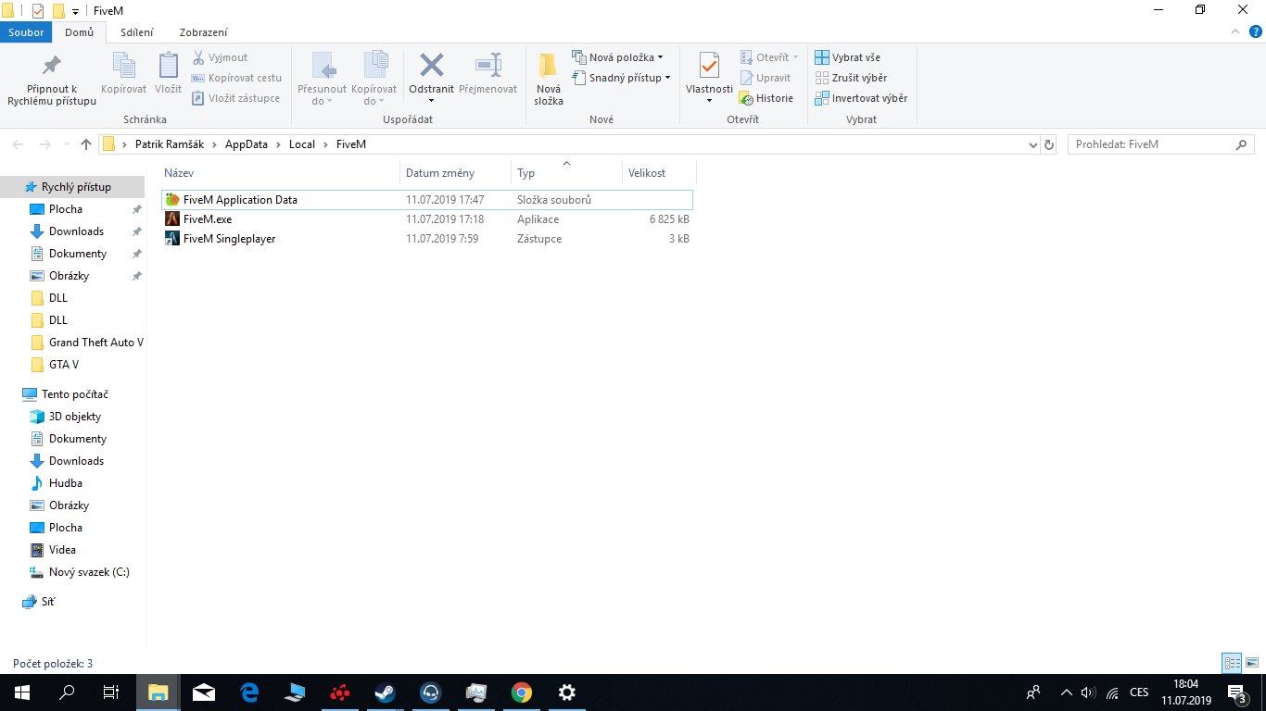The width and height of the screenshot is (1266, 711).
Task: Click the Prohledat: FiveM search box
Action: click(1161, 144)
